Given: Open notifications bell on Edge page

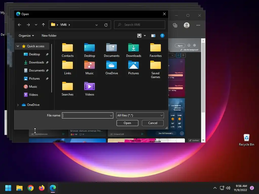Looking at the screenshot, I should pos(189,45).
